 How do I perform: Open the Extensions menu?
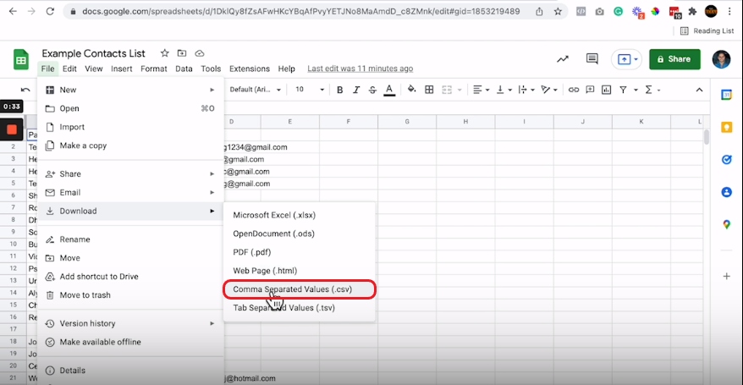[250, 69]
